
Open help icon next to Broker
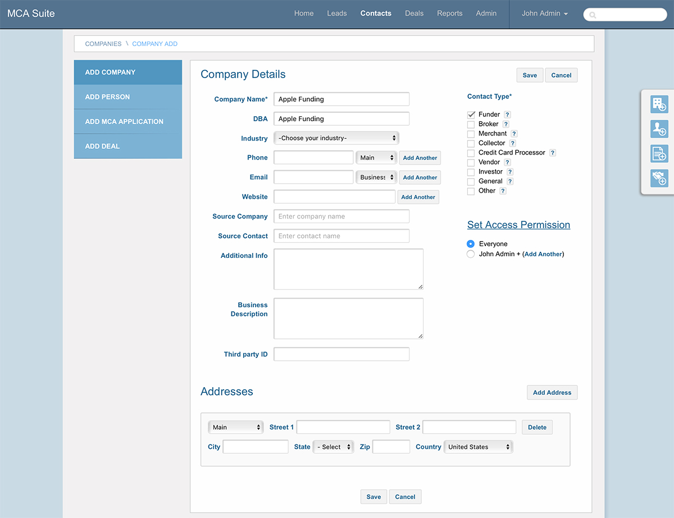[505, 124]
